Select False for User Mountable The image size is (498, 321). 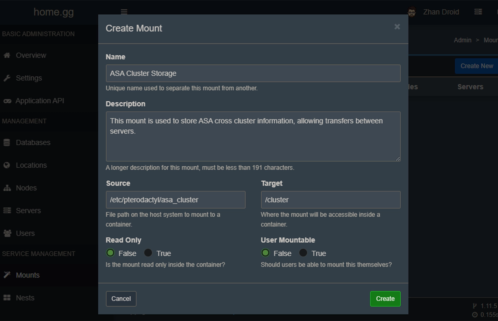click(265, 253)
